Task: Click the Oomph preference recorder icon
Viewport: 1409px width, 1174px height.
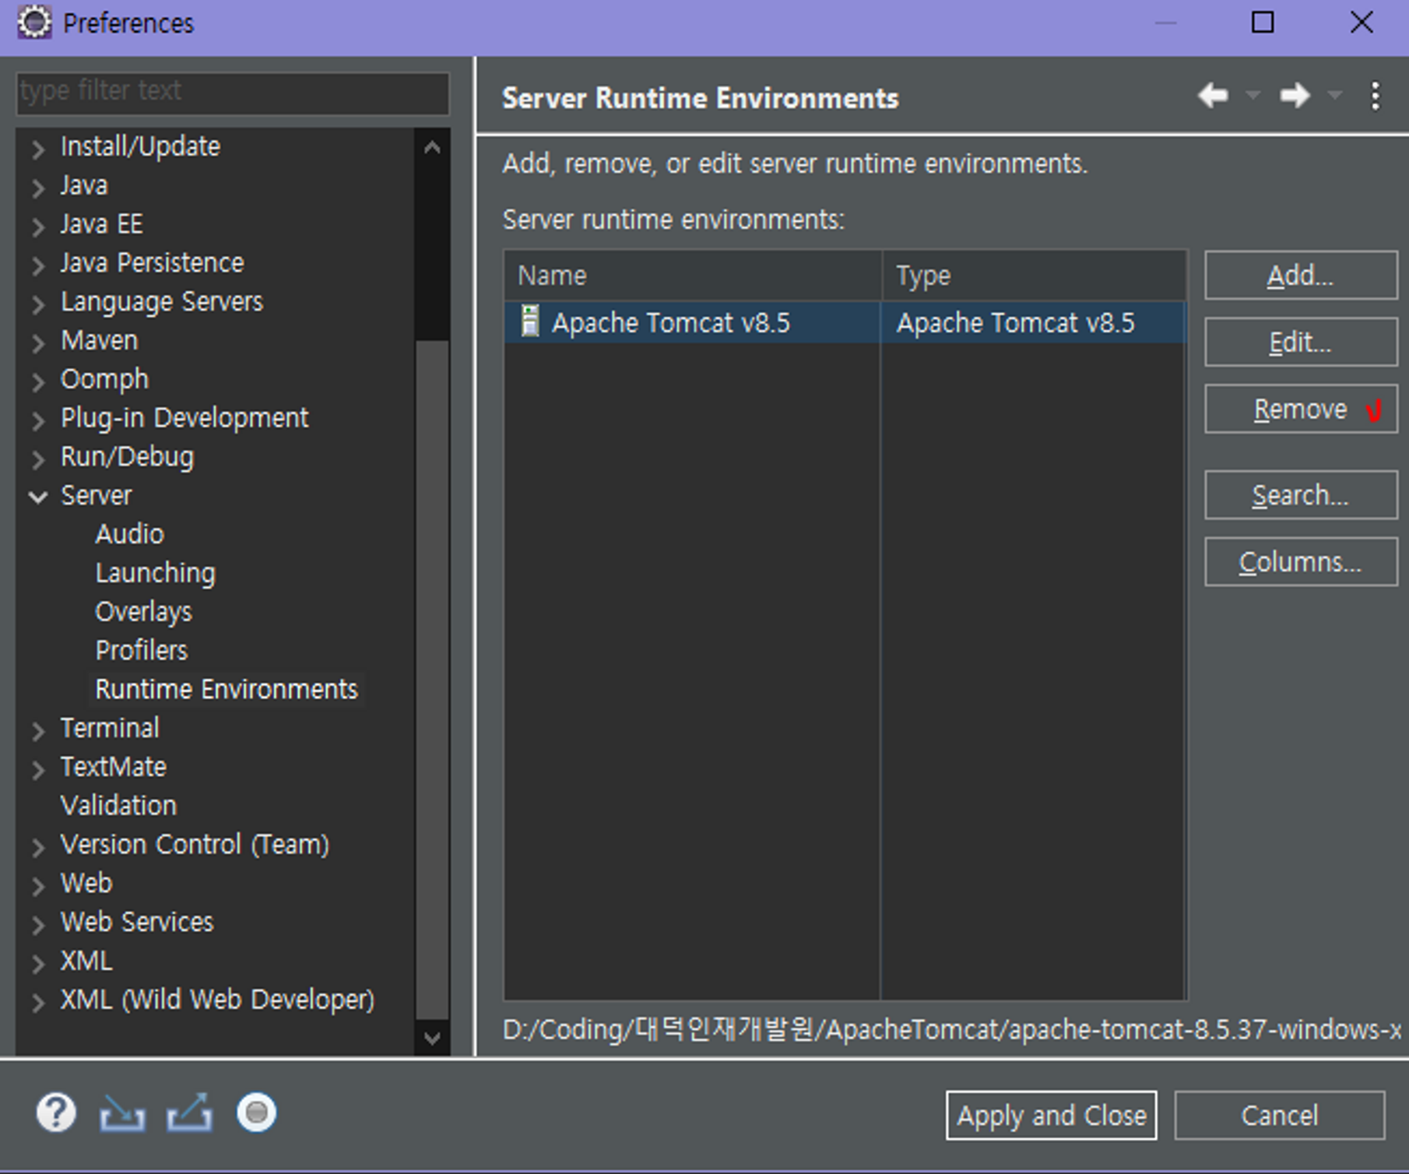Action: 256,1112
